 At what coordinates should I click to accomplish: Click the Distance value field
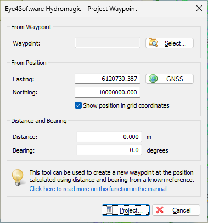109,137
